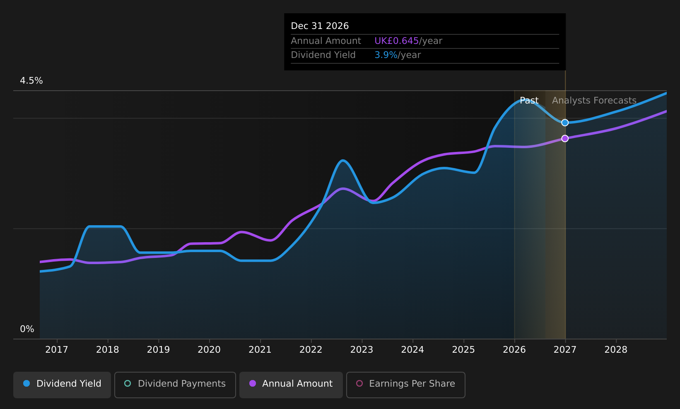
Task: Click the 3.9%/year tooltip value
Action: pyautogui.click(x=398, y=55)
